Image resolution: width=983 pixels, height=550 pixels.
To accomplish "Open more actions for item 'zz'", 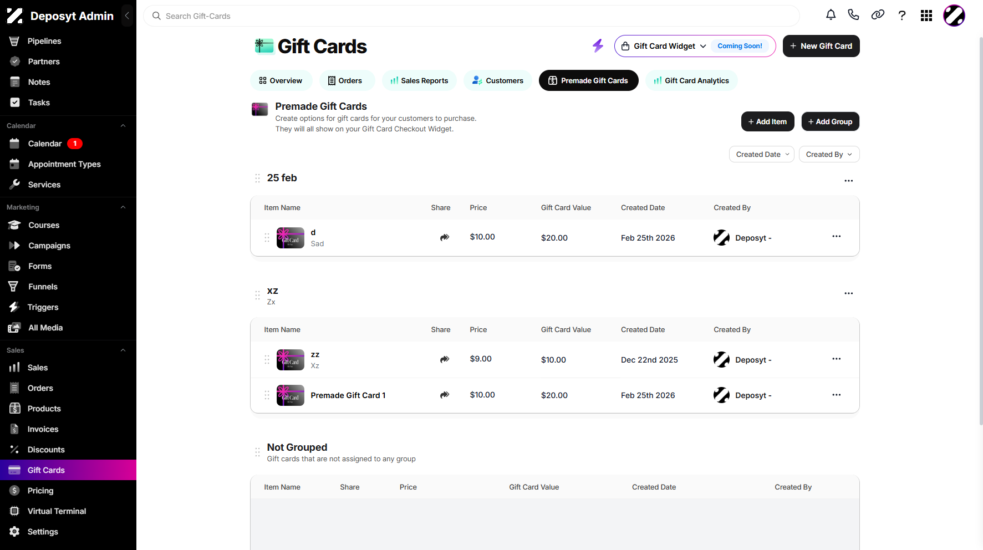I will pyautogui.click(x=836, y=359).
